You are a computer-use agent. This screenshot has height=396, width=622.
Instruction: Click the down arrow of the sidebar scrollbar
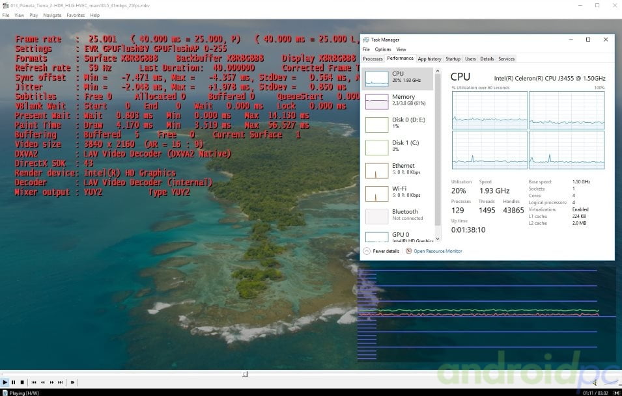coord(438,239)
